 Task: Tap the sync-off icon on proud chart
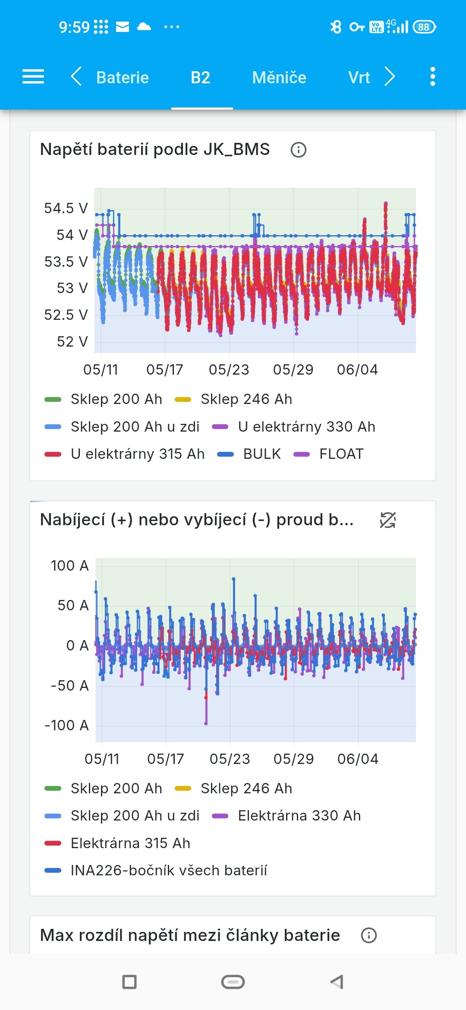pos(387,520)
